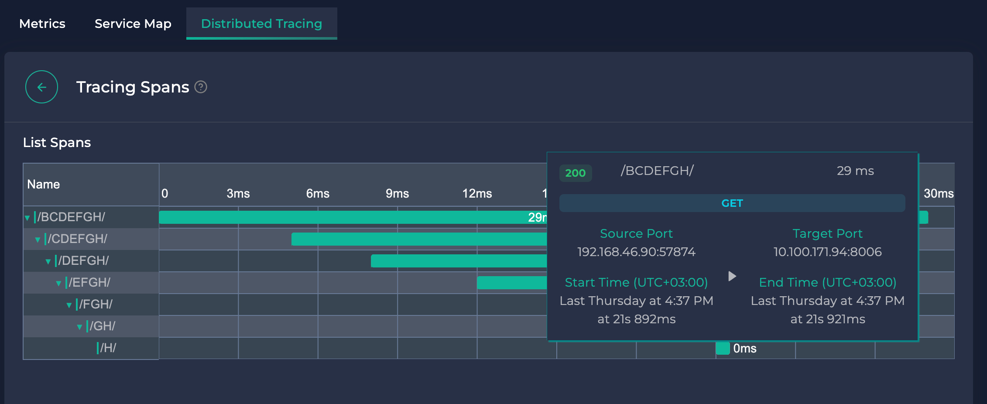Click the play arrow between start and end times

[x=732, y=276]
